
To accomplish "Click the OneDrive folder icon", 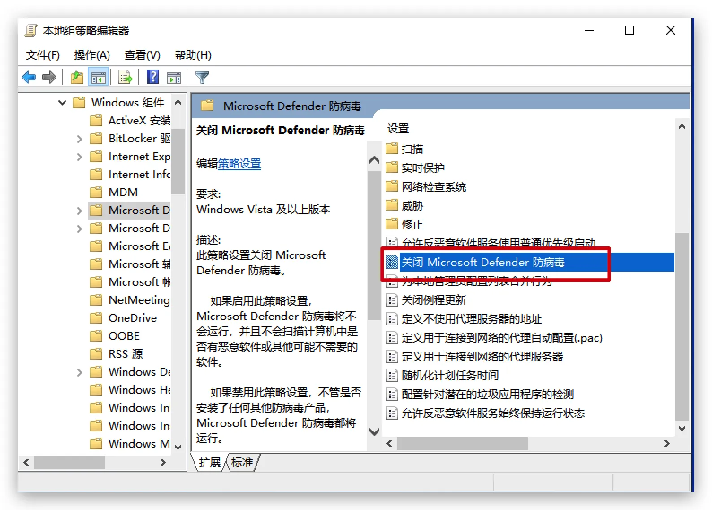I will click(x=96, y=318).
